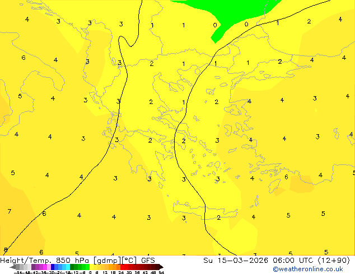Pick the bright red legend swatch above 24
Viewport: 355px width, 274px height.
click(122, 267)
